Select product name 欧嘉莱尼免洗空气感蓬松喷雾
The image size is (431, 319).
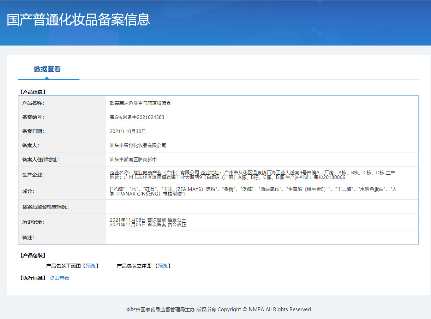click(140, 103)
